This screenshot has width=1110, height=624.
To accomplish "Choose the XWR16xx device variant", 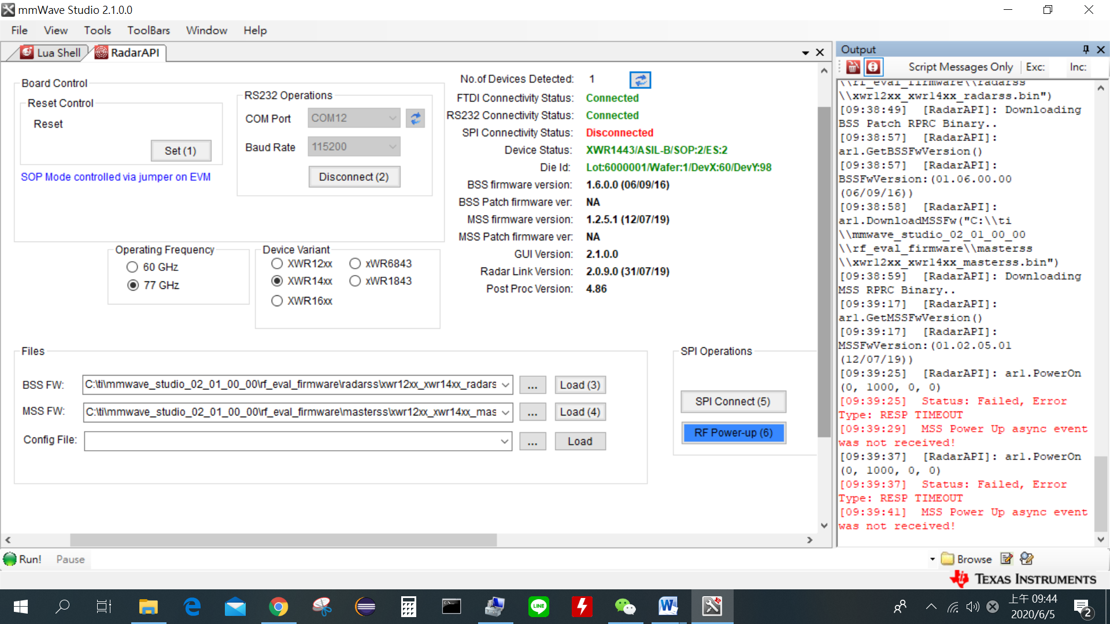I will click(x=277, y=301).
